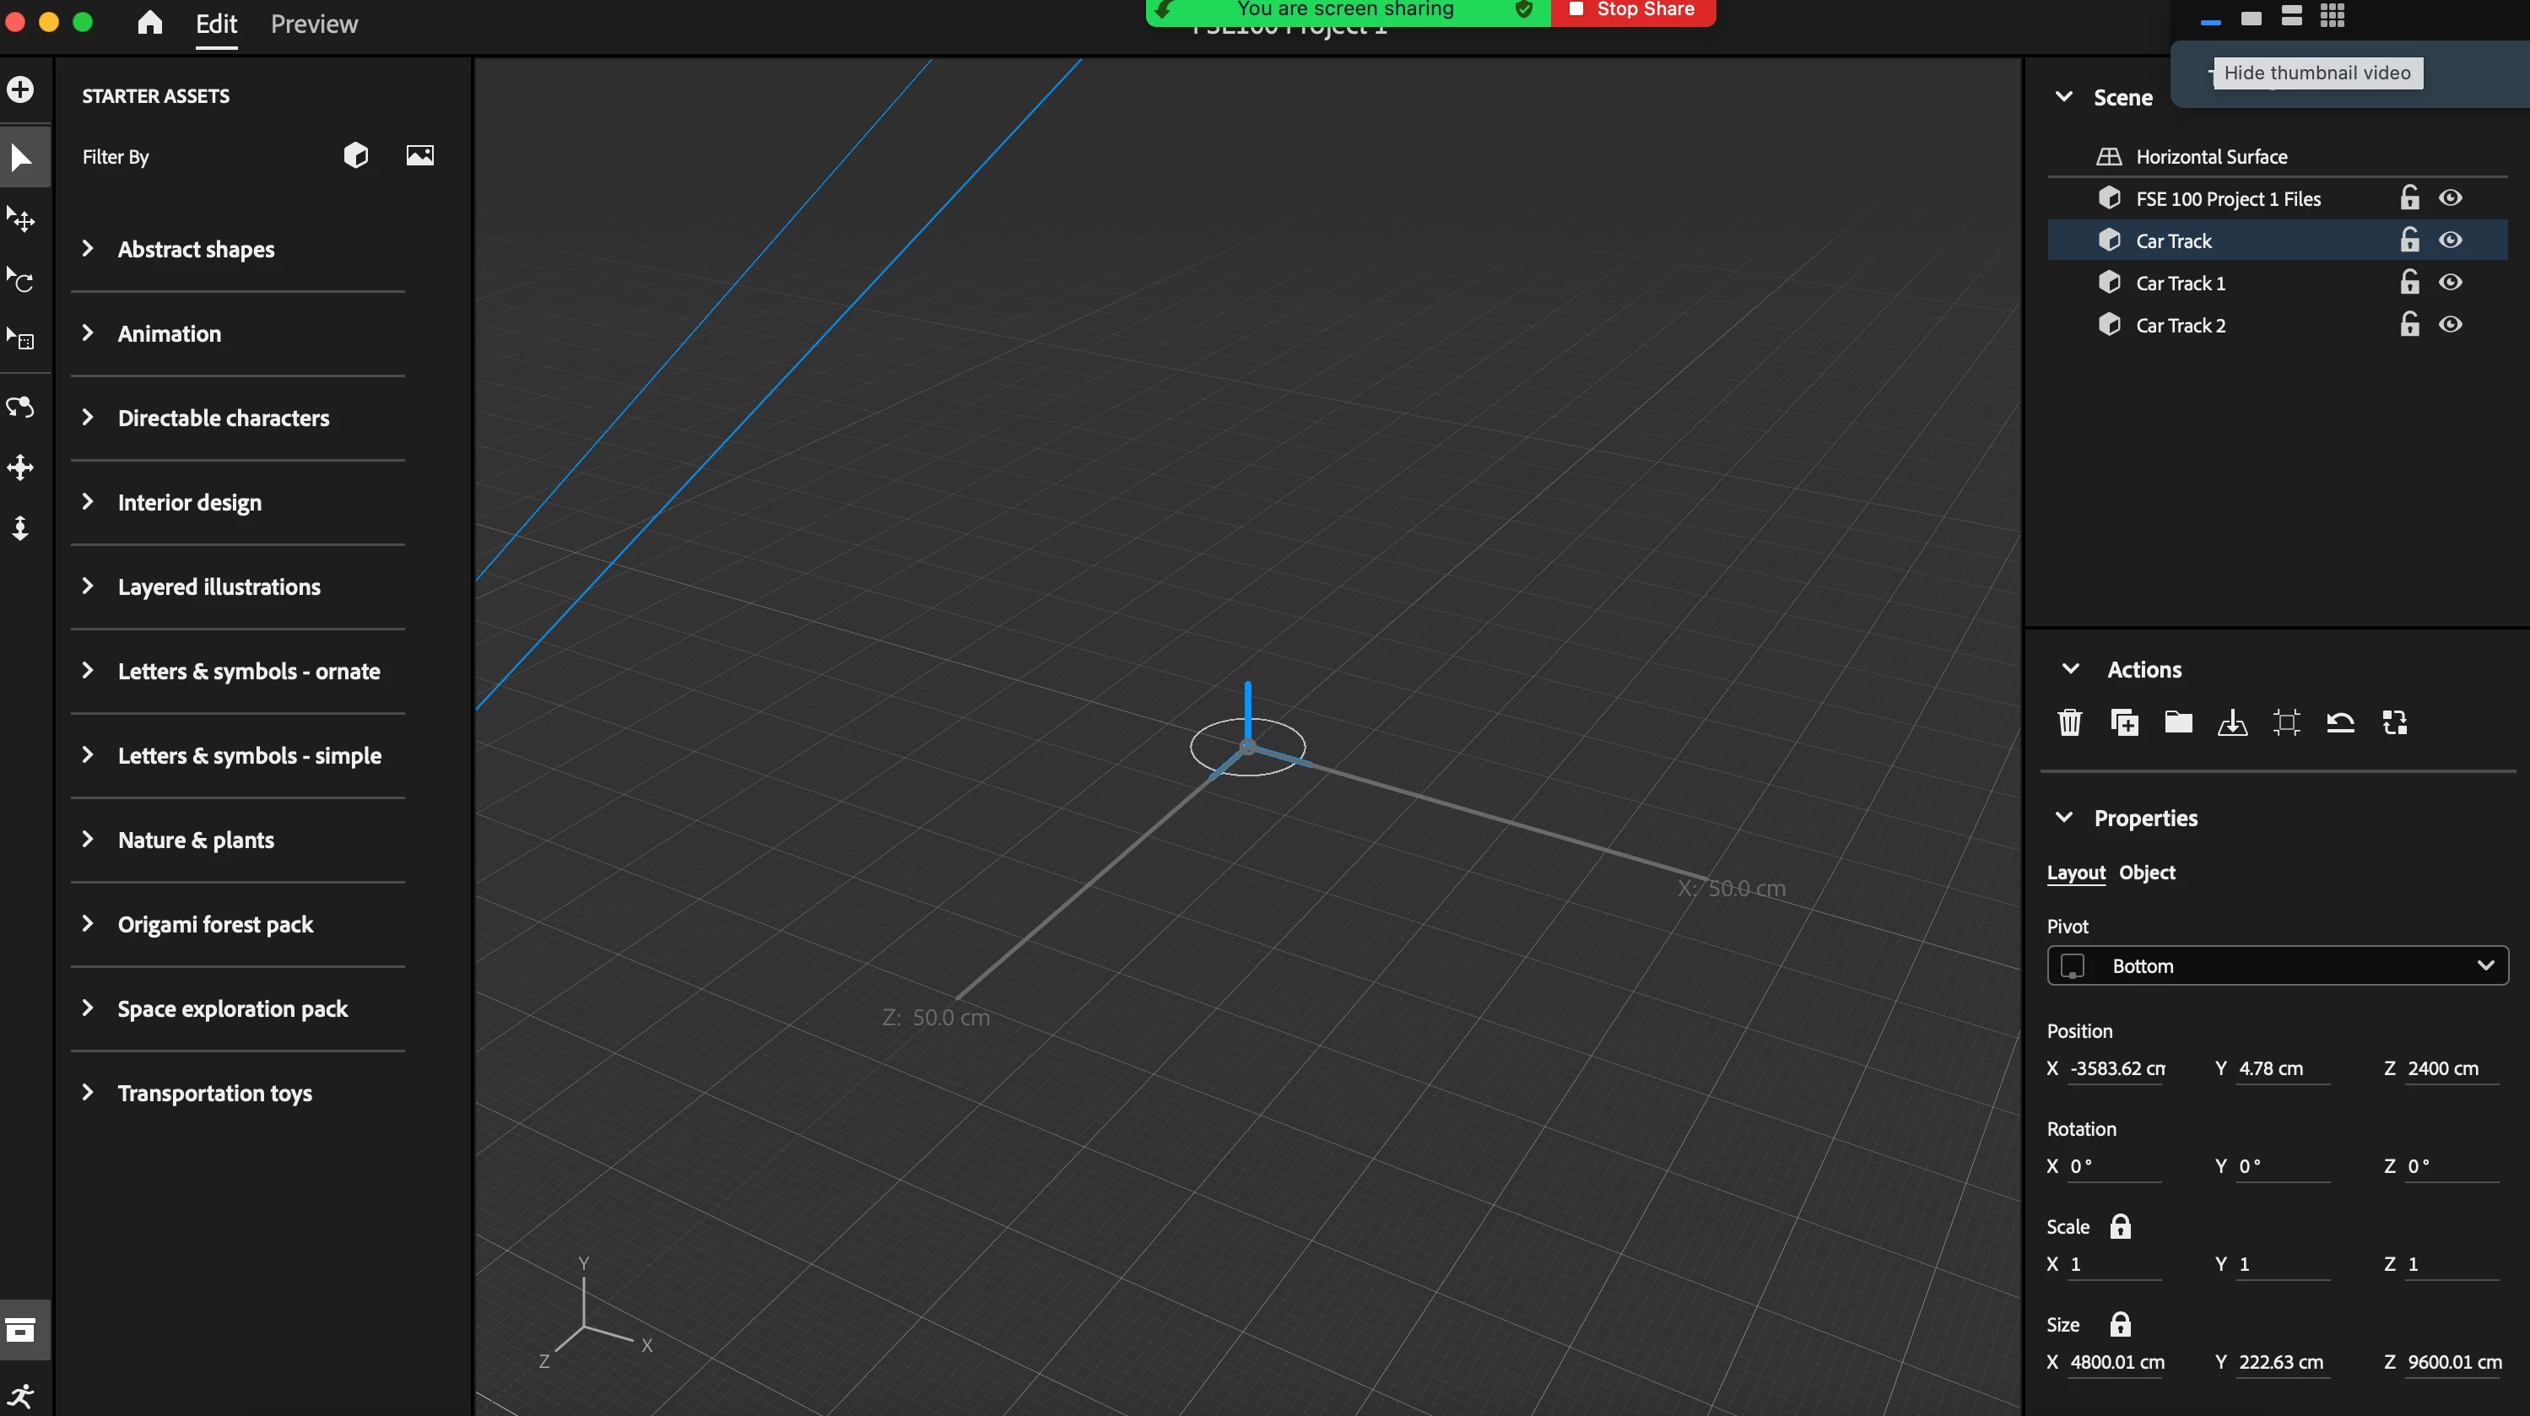2530x1416 pixels.
Task: Filter starter assets by 3D models
Action: click(x=355, y=155)
